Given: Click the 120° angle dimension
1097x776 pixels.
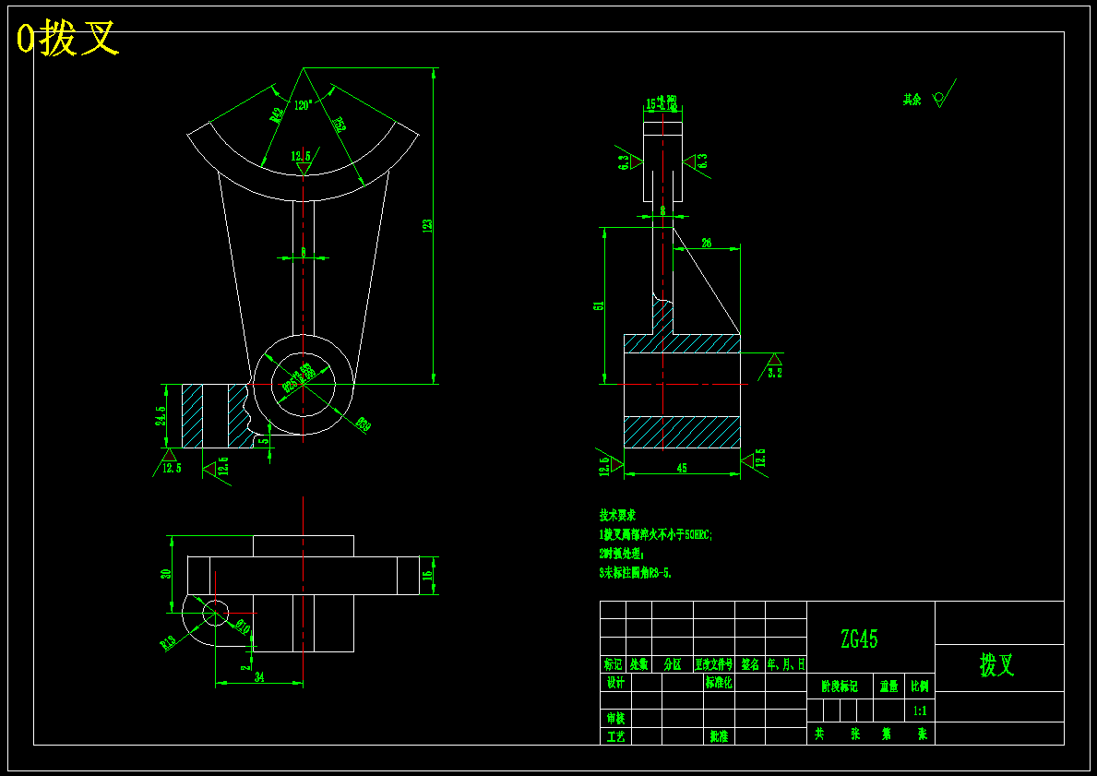Looking at the screenshot, I should [x=303, y=106].
